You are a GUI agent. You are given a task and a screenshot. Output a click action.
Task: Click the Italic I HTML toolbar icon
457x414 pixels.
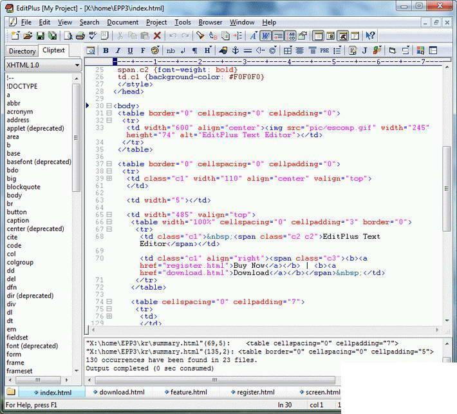118,50
